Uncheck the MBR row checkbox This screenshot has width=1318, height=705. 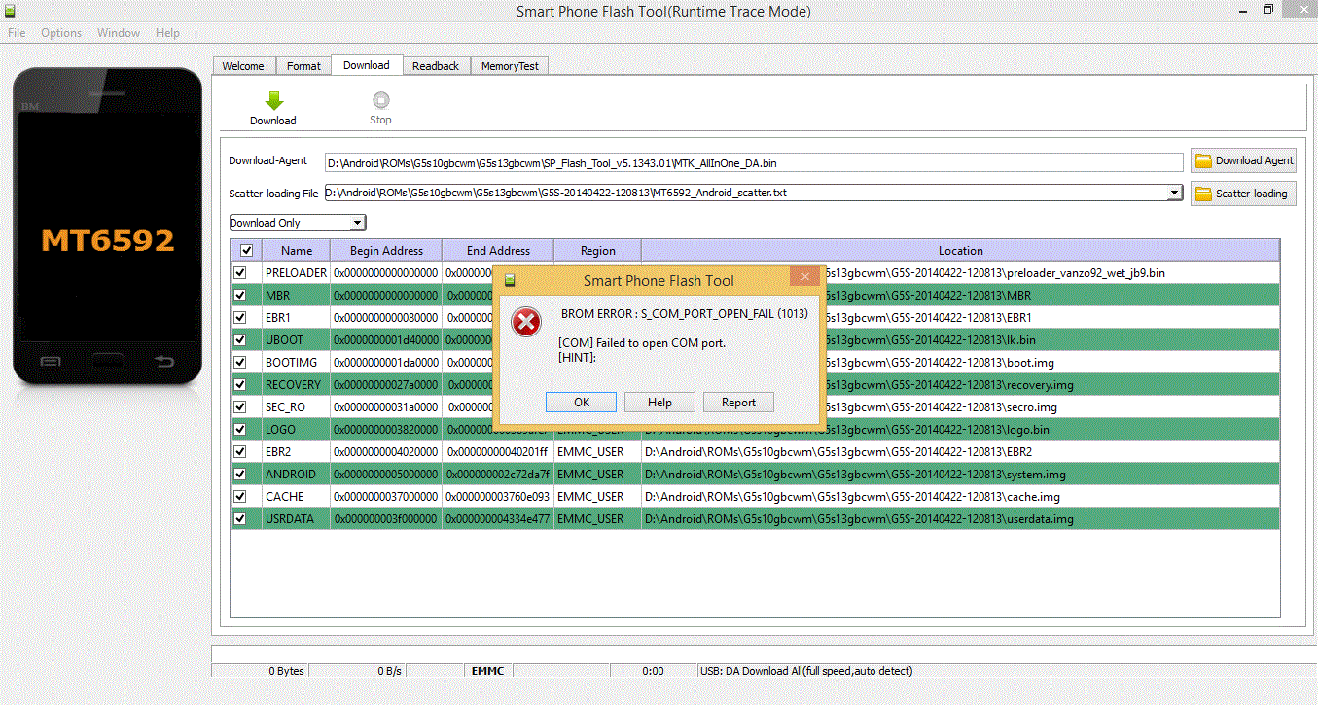(240, 296)
